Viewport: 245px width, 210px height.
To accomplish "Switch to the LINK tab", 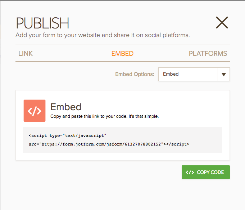I will click(26, 54).
